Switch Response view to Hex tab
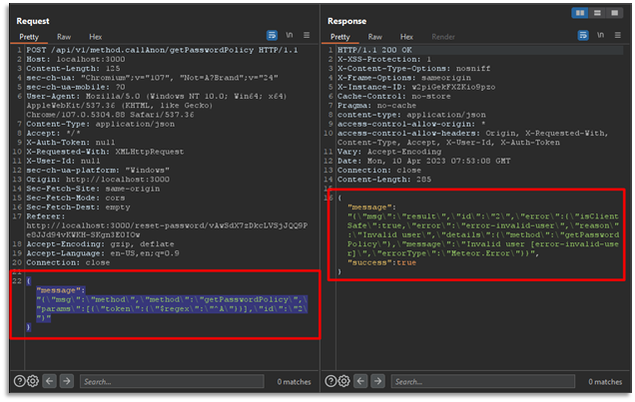Screen dimensions: 635x402 pyautogui.click(x=405, y=34)
